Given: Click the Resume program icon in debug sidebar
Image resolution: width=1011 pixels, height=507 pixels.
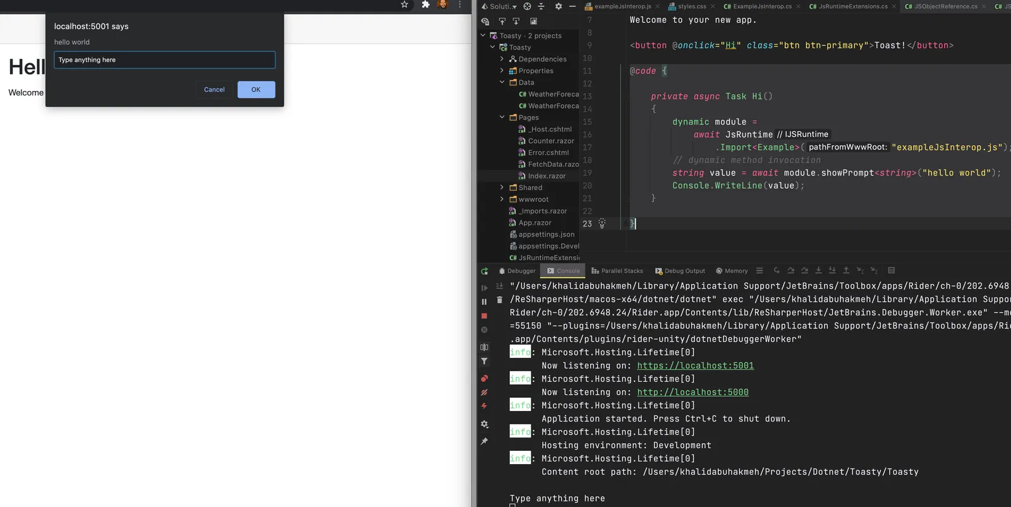Looking at the screenshot, I should (x=485, y=288).
